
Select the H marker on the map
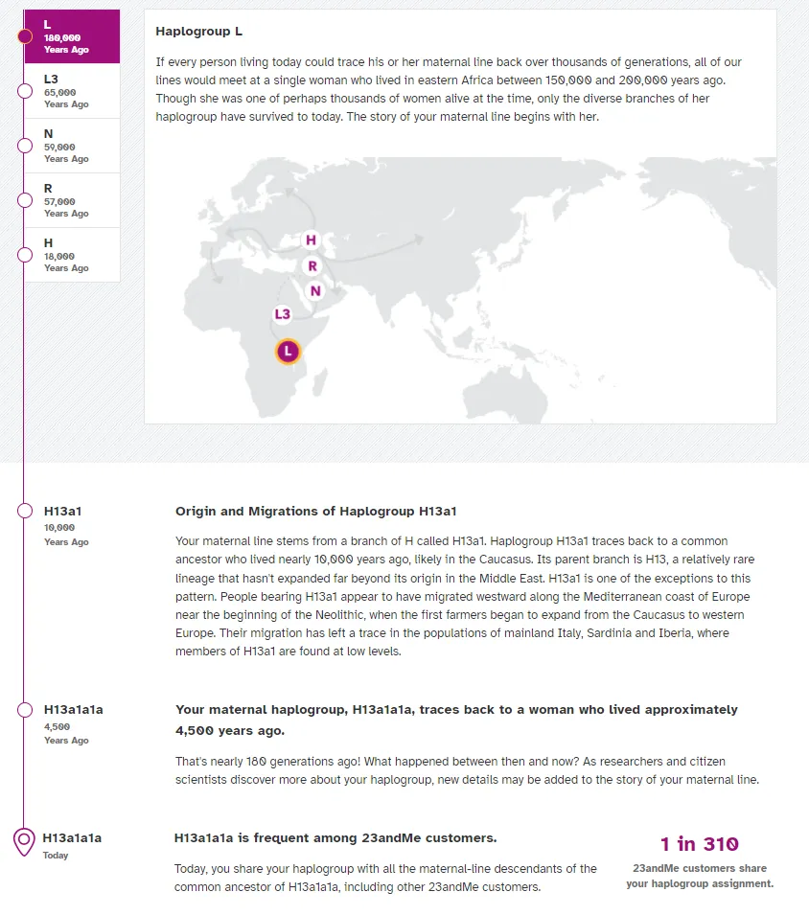coord(309,240)
